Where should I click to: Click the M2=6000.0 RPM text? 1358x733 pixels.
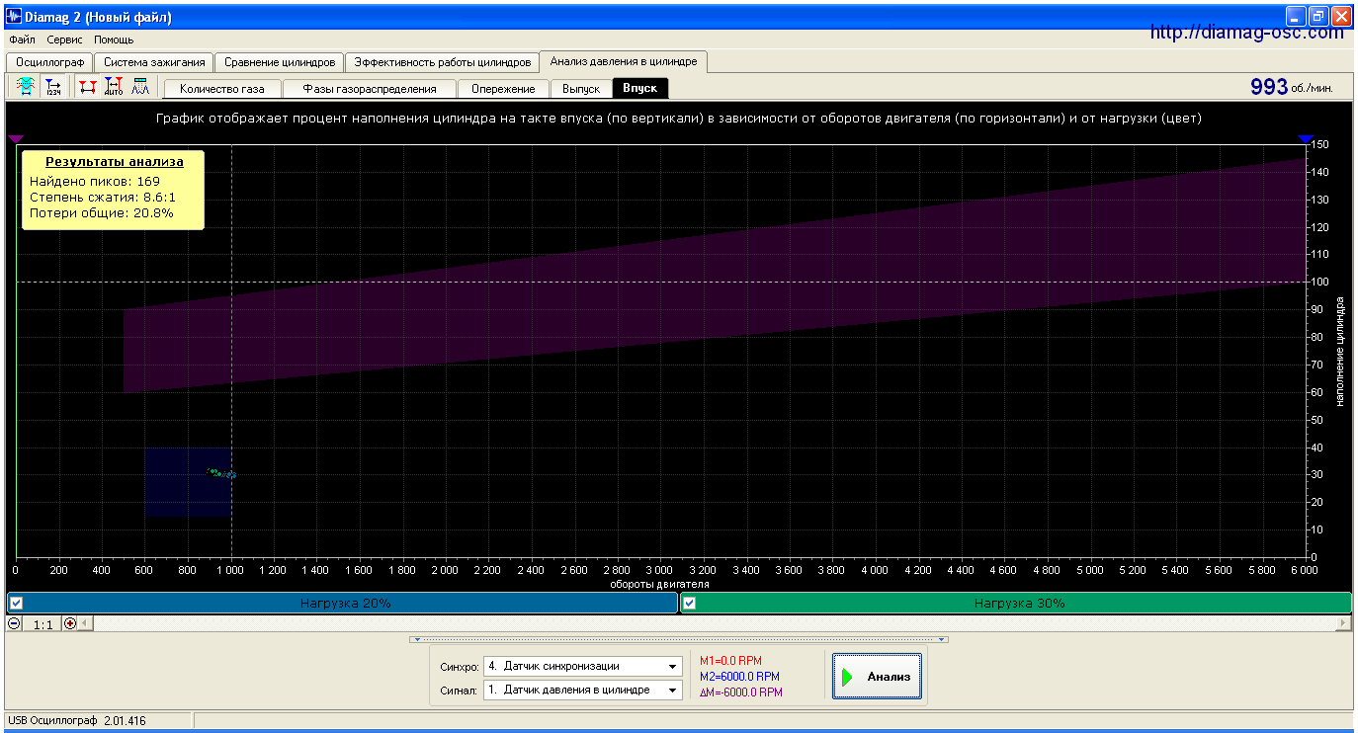tap(739, 677)
